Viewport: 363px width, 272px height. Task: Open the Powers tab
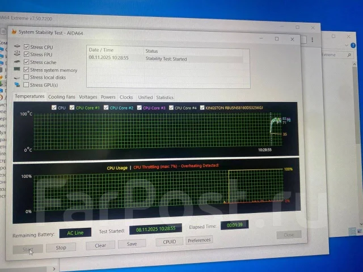(108, 97)
